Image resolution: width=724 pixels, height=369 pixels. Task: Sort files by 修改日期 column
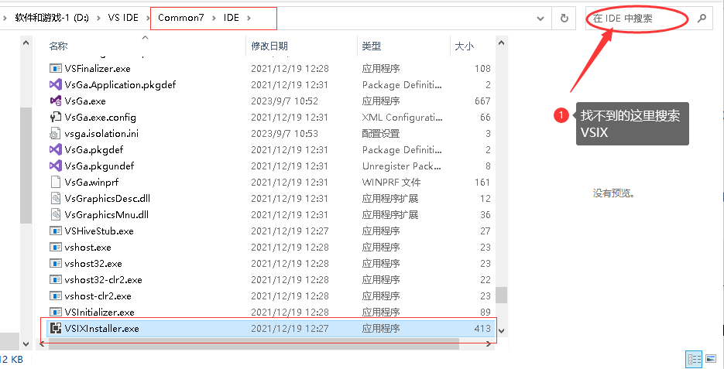click(x=269, y=46)
